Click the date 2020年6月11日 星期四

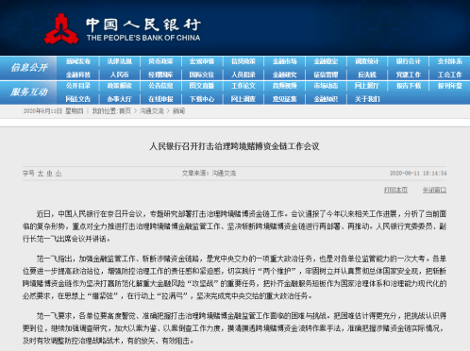click(53, 111)
